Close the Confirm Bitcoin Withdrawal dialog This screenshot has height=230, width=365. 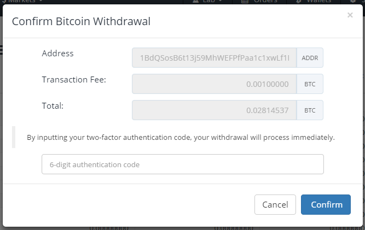[x=350, y=15]
